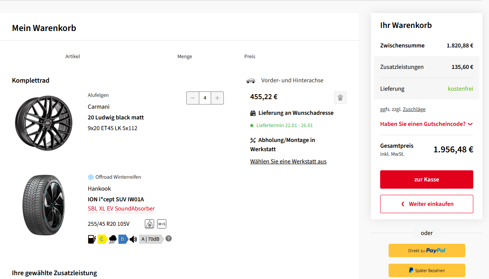Screen dimensions: 489x279
Task: Expand the Gutscheincode section
Action: tap(426, 124)
